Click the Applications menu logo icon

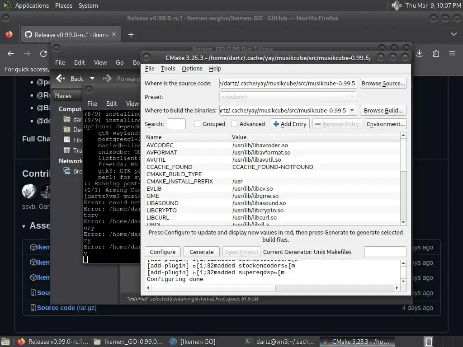click(8, 5)
